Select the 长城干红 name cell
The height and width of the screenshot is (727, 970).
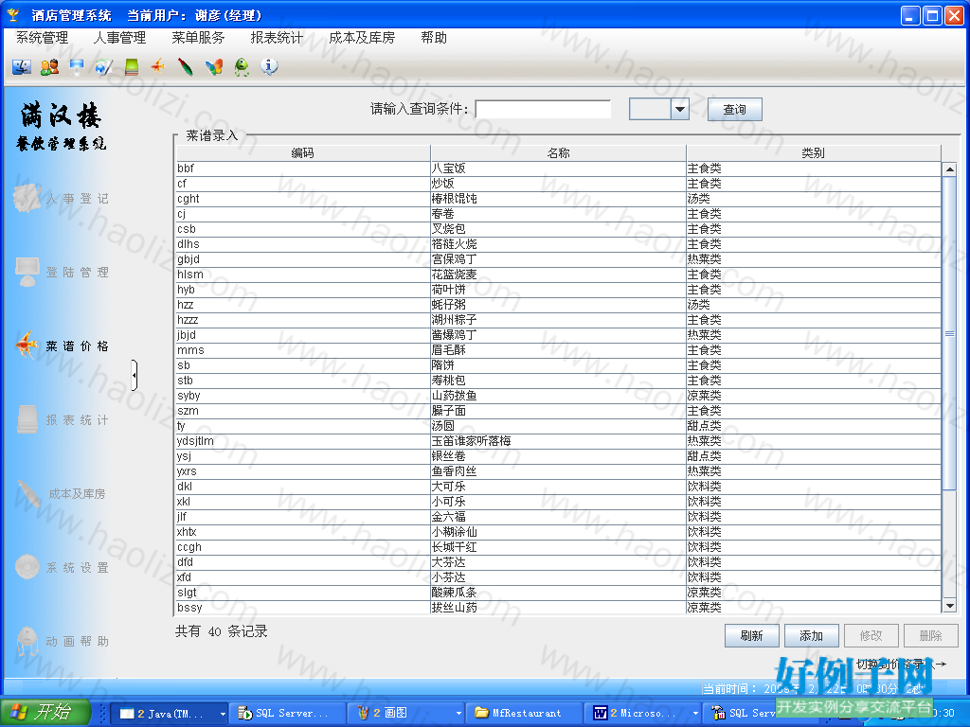558,547
